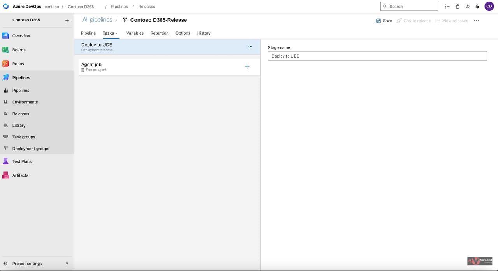Open the Boards hub icon
498x271 pixels.
tap(5, 50)
